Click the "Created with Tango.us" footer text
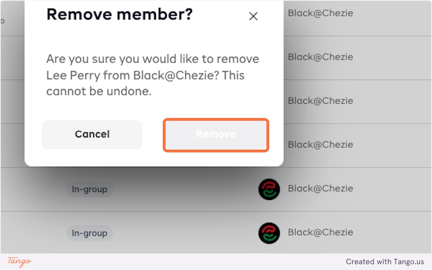 pos(385,262)
